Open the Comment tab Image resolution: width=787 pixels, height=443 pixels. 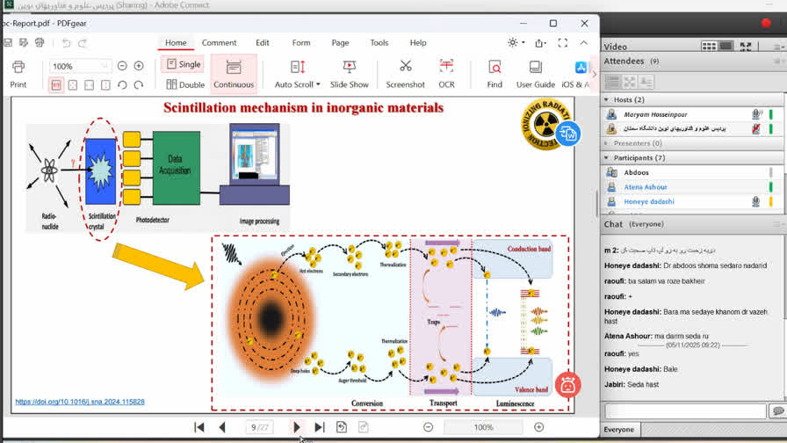219,42
